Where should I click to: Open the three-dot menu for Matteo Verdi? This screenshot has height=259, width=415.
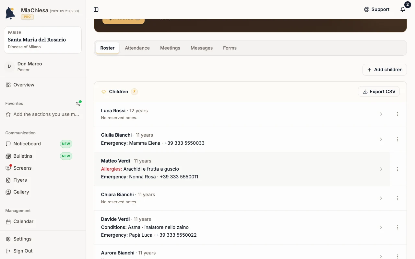[x=397, y=169]
